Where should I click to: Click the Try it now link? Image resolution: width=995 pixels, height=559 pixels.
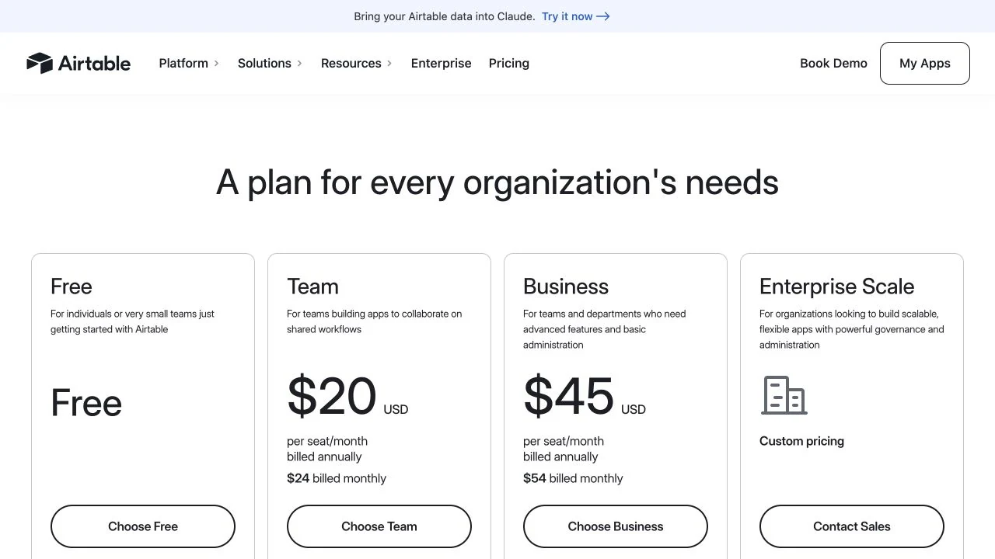click(575, 16)
